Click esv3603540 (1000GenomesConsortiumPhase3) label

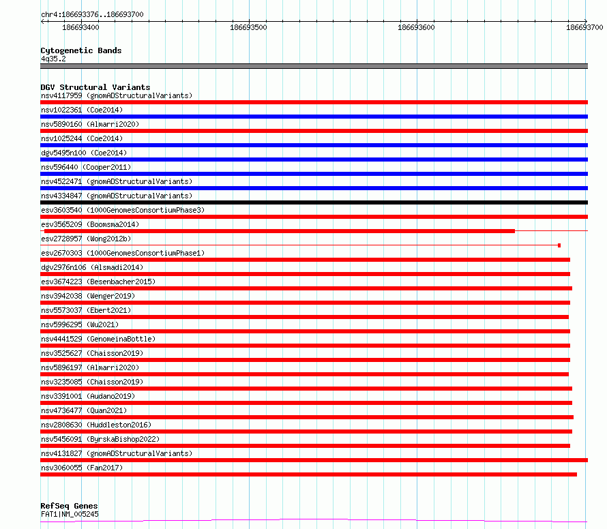click(123, 210)
